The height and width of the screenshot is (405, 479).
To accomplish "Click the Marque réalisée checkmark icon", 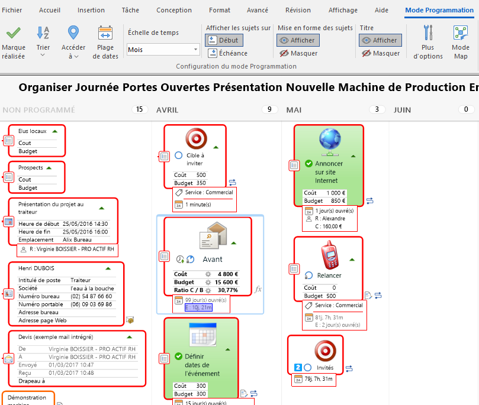I will coord(13,33).
